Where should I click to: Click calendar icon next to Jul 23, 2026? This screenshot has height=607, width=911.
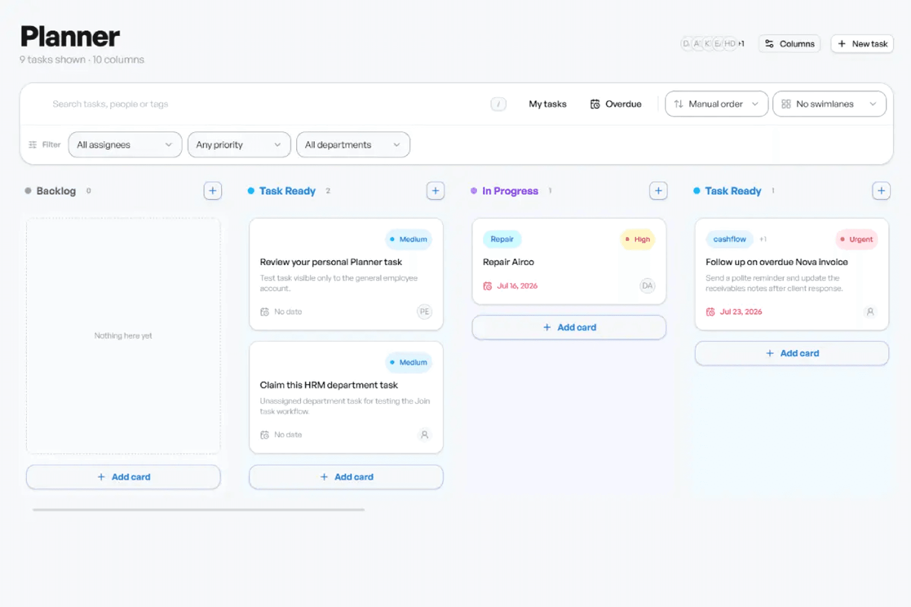tap(710, 312)
